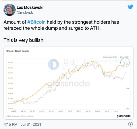The height and width of the screenshot is (129, 137).
Task: Open Lex Moskovski's profile avatar
Action: coord(10,10)
